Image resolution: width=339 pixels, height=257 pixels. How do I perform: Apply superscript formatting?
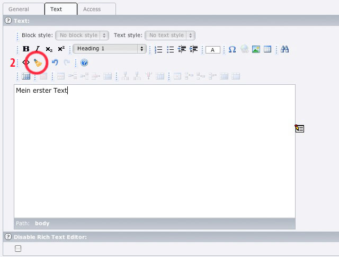coord(61,49)
